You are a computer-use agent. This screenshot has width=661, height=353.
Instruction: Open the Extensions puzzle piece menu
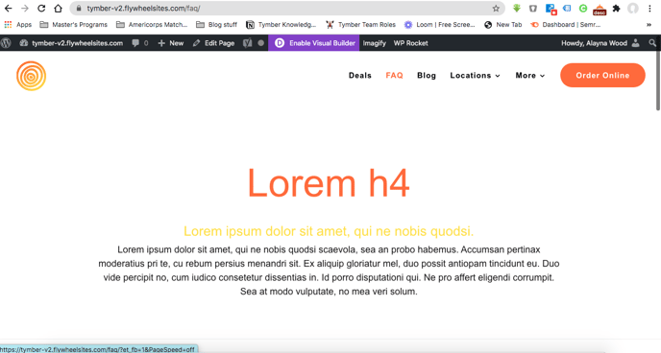coord(616,8)
